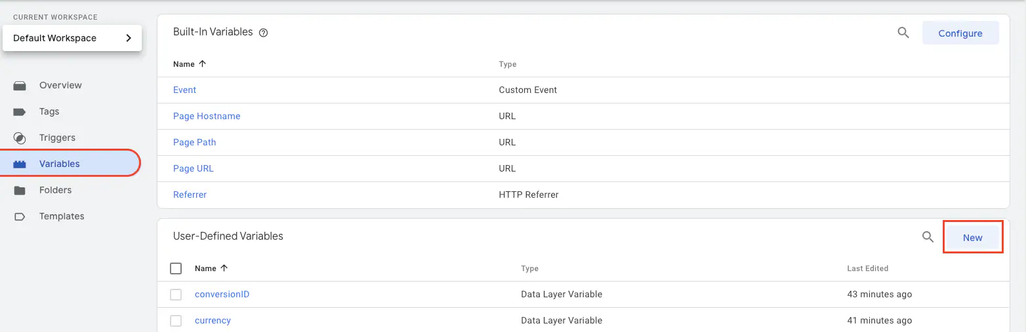Check the currency variable checkbox
Image resolution: width=1026 pixels, height=332 pixels.
tap(176, 321)
